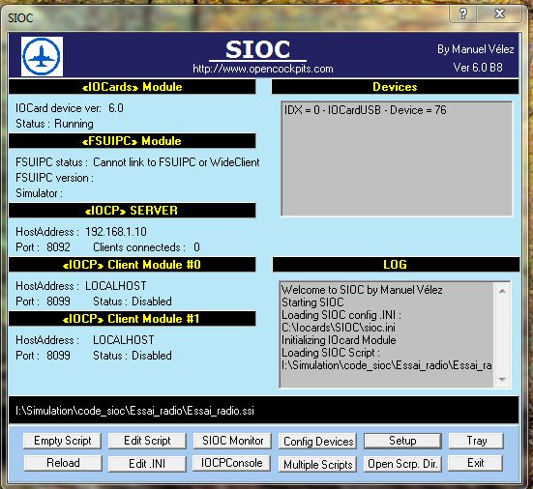Click the server Port 8092 value
Viewport: 533px width, 489px height.
(58, 247)
